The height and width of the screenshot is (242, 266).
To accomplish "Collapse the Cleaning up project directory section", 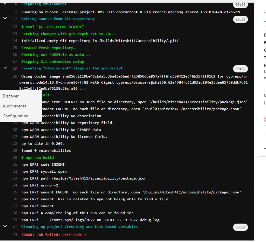I will (x=5, y=226).
